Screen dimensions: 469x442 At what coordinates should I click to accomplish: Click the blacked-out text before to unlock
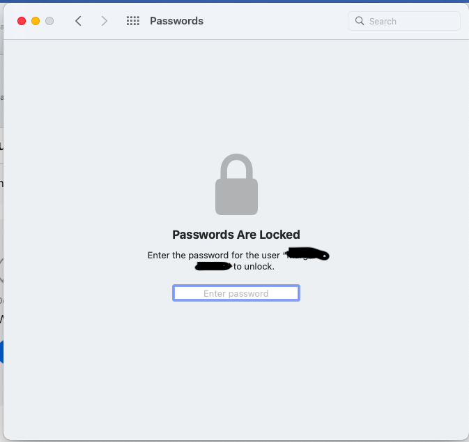213,266
